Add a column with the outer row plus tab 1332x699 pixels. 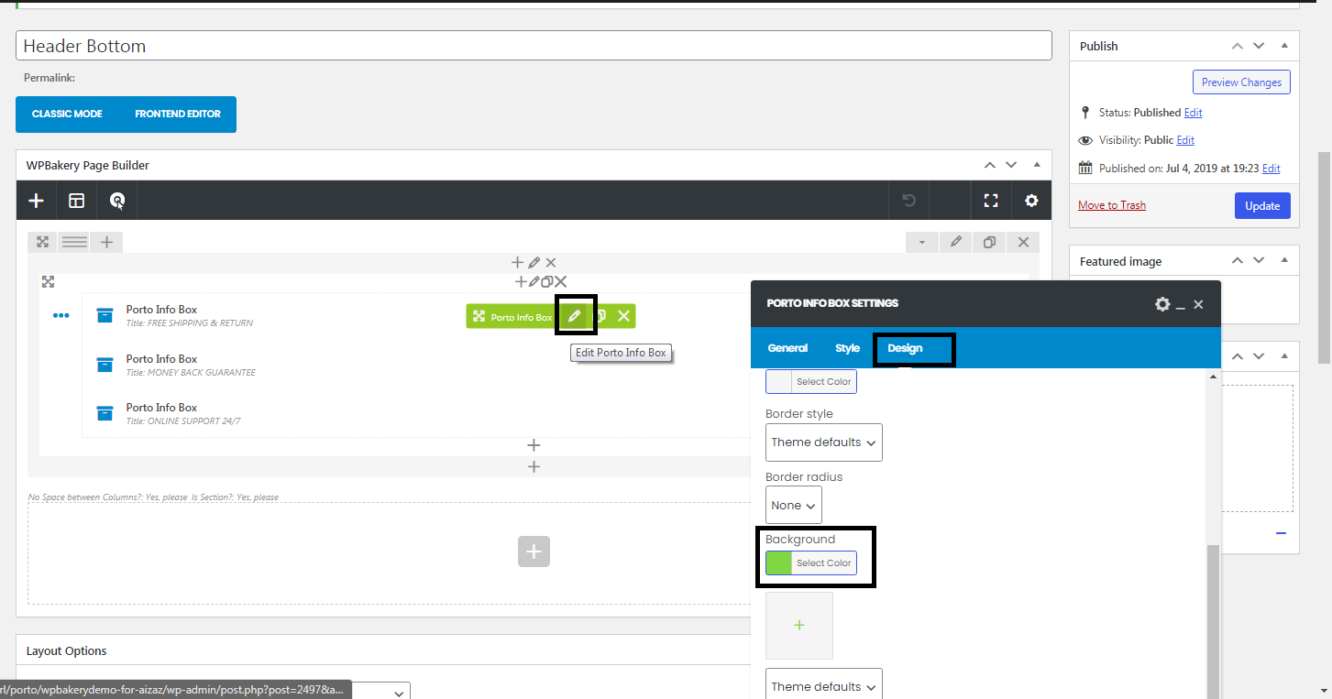106,242
